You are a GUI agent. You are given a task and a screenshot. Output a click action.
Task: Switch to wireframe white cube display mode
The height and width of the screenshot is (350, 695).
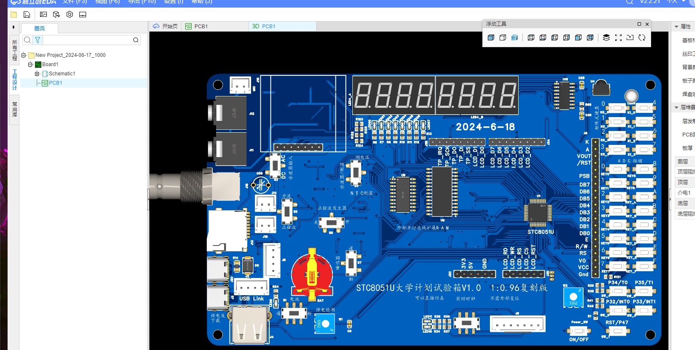pyautogui.click(x=503, y=37)
